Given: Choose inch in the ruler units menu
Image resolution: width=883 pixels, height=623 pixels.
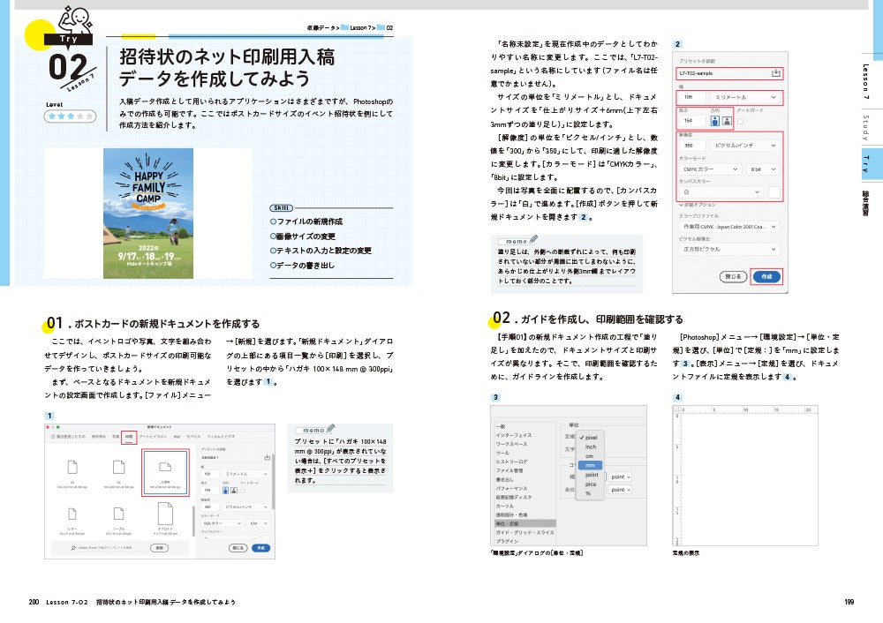Looking at the screenshot, I should [590, 447].
